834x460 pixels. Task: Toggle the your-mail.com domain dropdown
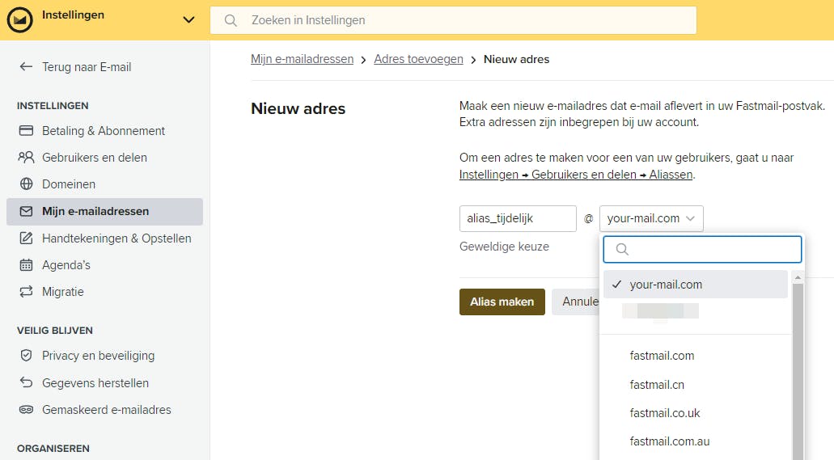(x=651, y=218)
